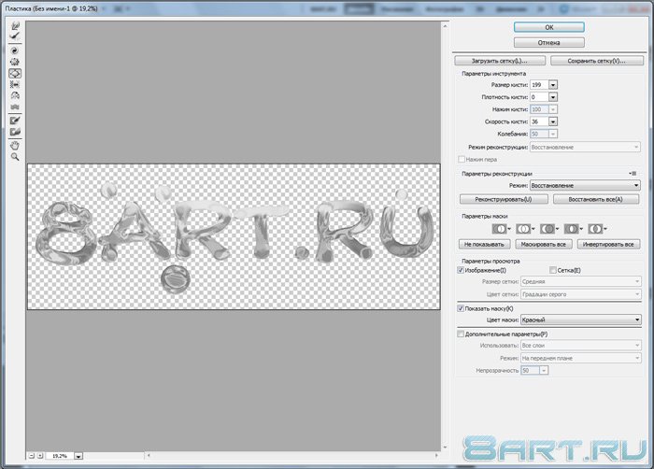
Task: Open the Нажим кисти dropdown arrow
Action: click(553, 109)
